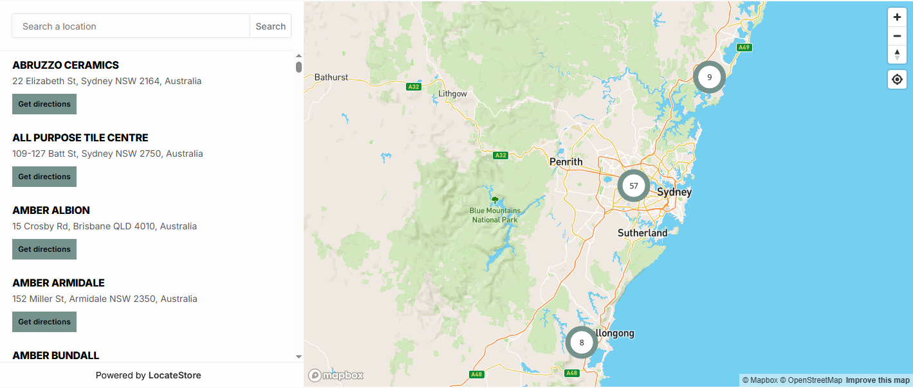Get directions to All Purpose Tile Centre
Screen dimensions: 913x388
44,177
